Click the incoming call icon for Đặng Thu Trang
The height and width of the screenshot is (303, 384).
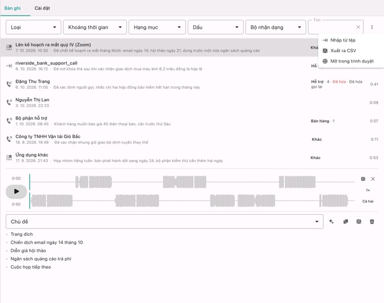9,84
